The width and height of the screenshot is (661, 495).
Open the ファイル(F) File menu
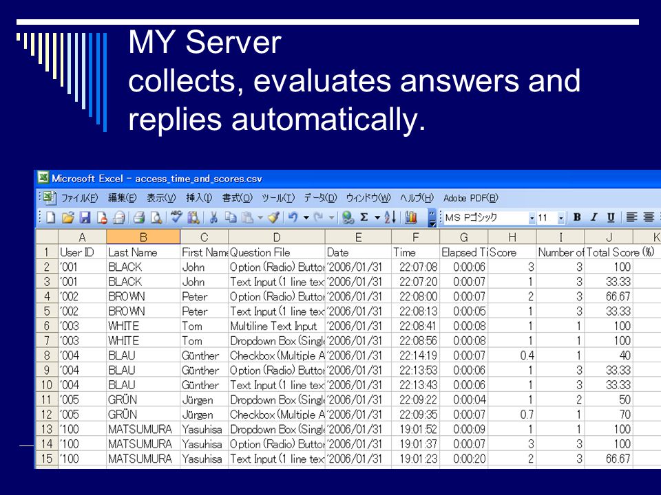[x=79, y=198]
